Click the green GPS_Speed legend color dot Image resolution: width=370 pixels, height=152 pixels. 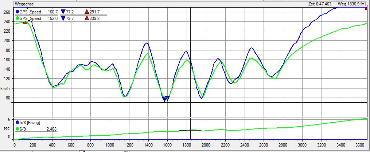(x=17, y=19)
